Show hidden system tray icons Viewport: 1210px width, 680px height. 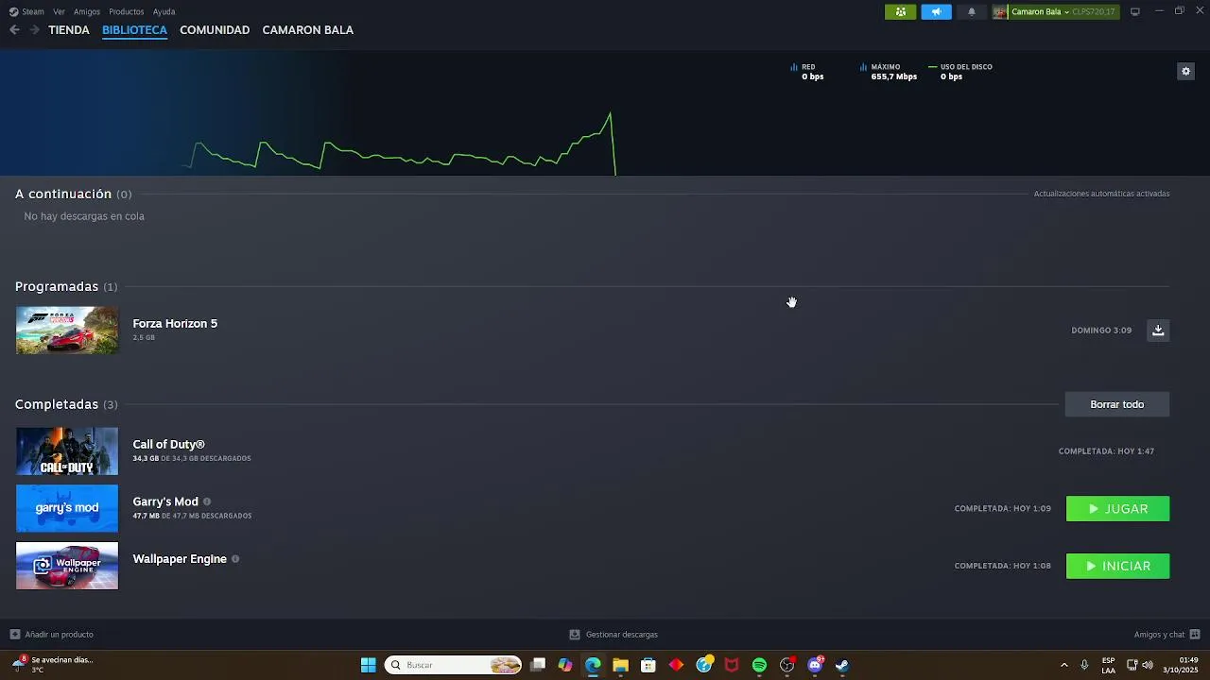tap(1063, 665)
